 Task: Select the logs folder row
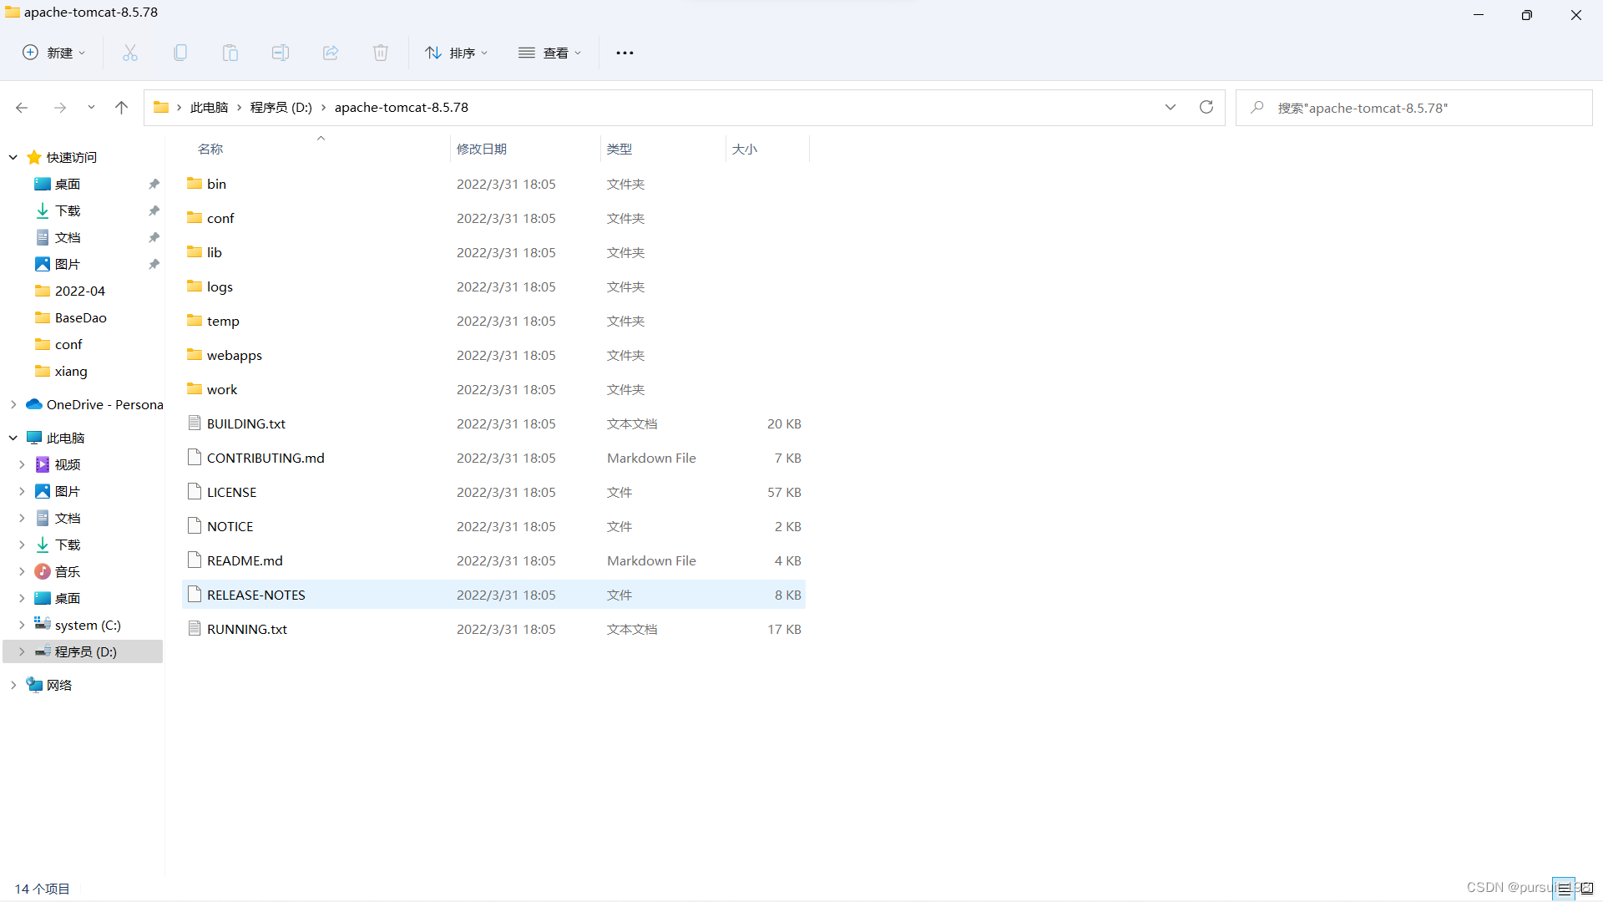[x=493, y=286]
